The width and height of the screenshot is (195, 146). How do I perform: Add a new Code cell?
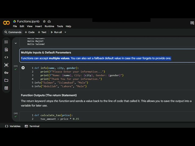(x=30, y=32)
